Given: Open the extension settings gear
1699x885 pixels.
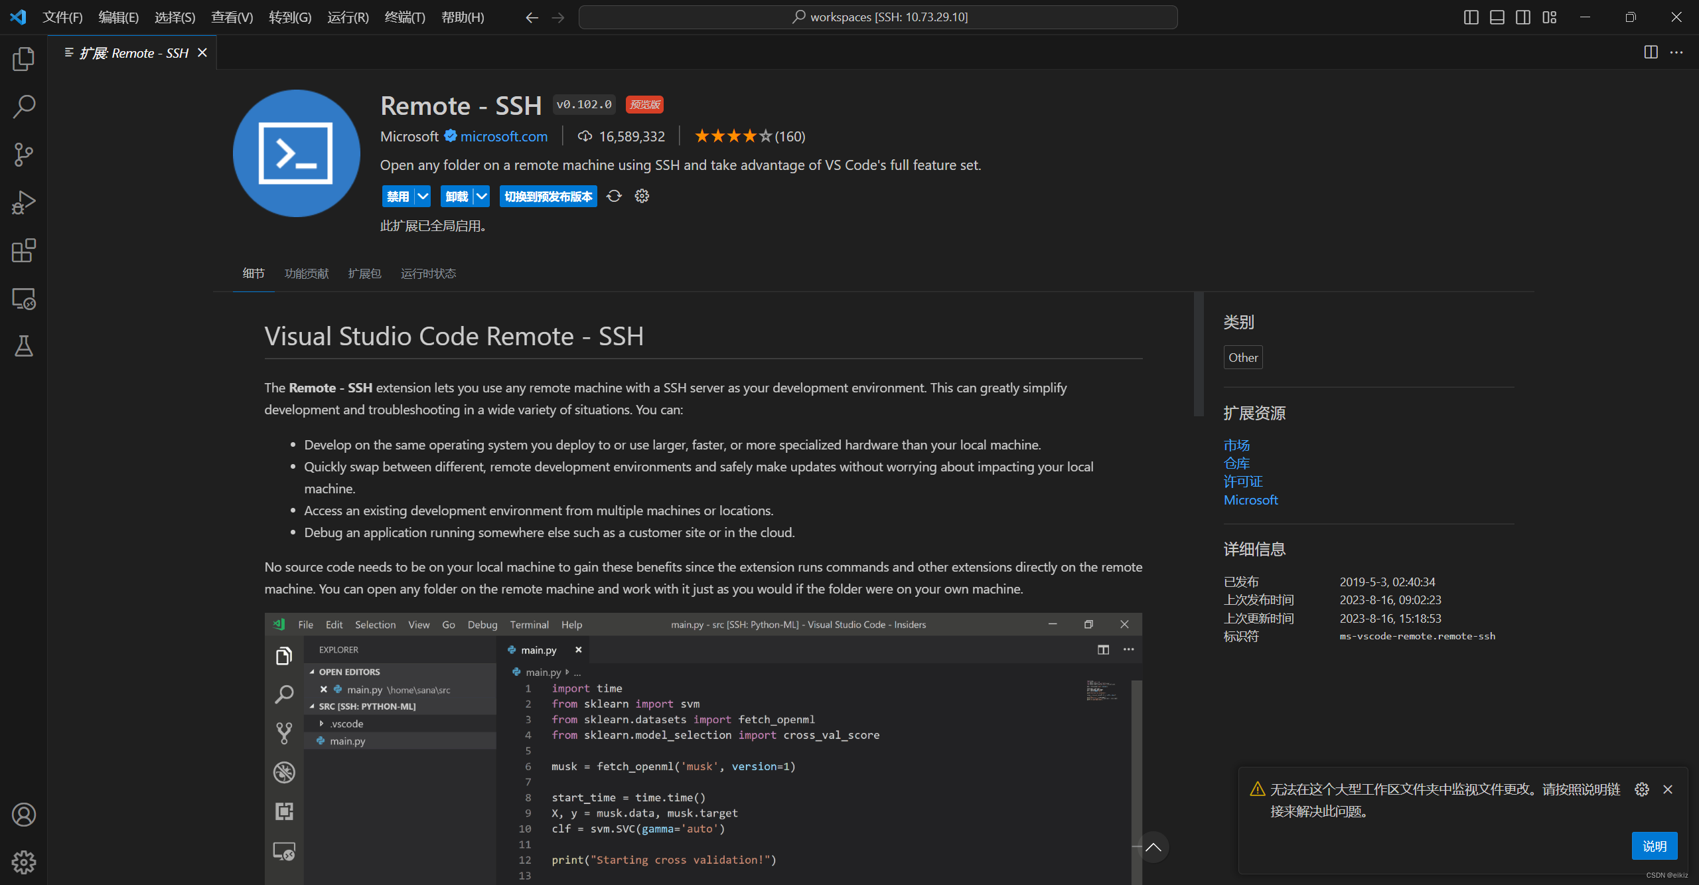Looking at the screenshot, I should click(x=640, y=196).
